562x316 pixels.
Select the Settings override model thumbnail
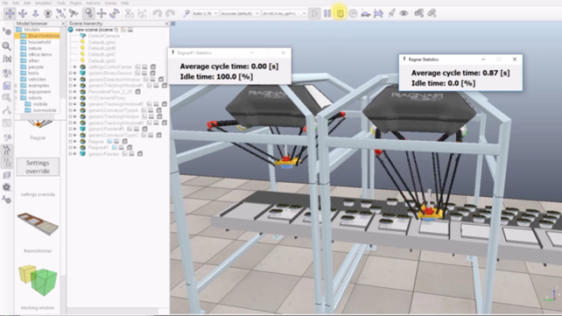pos(38,167)
